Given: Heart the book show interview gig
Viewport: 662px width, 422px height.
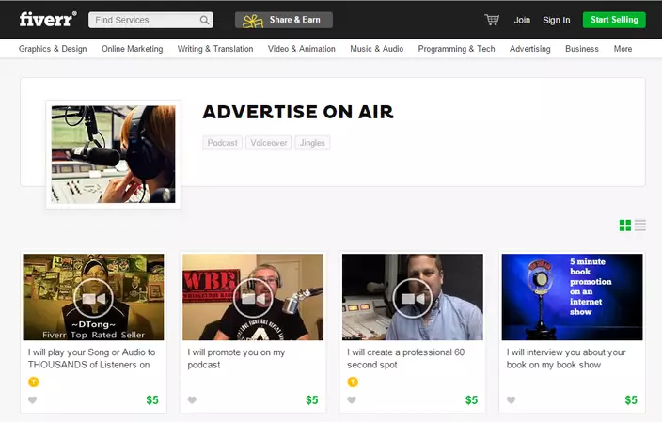Looking at the screenshot, I should [x=512, y=400].
